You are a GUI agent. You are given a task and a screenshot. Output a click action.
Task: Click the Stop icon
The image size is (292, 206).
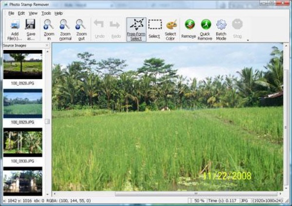pos(237,24)
